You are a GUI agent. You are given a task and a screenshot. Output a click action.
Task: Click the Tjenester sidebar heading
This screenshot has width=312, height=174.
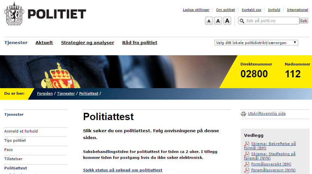coord(14,114)
